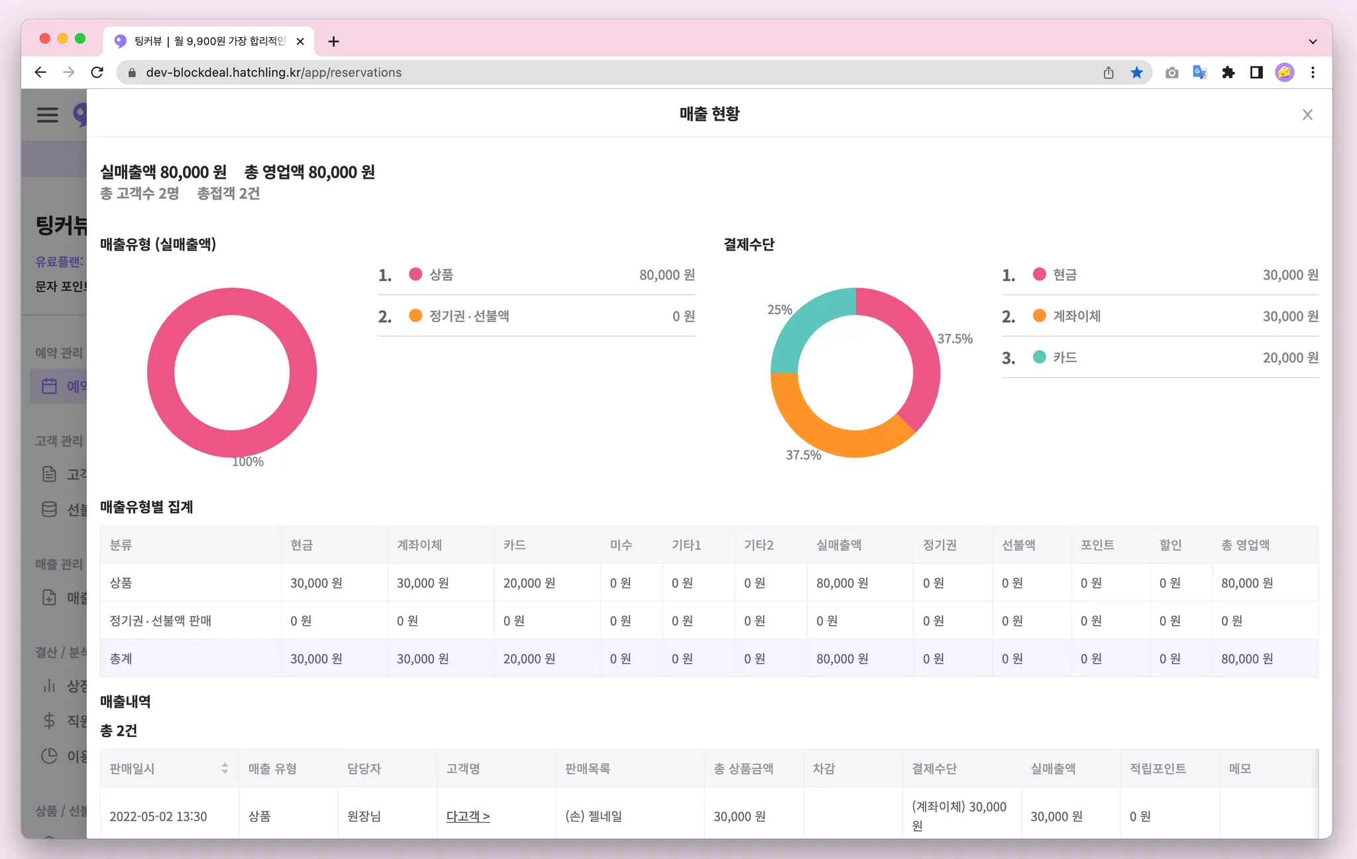The height and width of the screenshot is (859, 1357).
Task: Click the share page icon
Action: (1109, 72)
